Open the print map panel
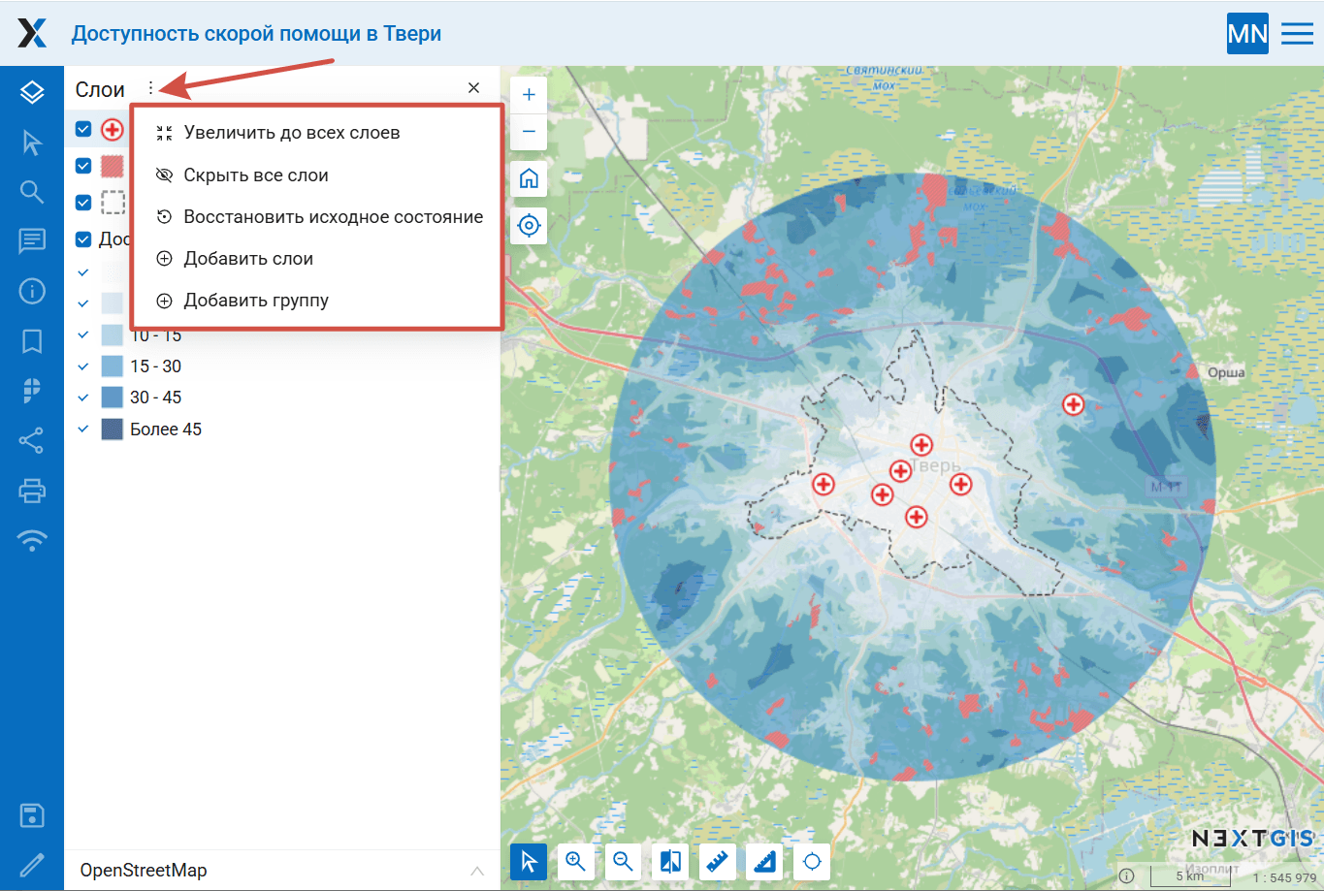 pos(32,491)
